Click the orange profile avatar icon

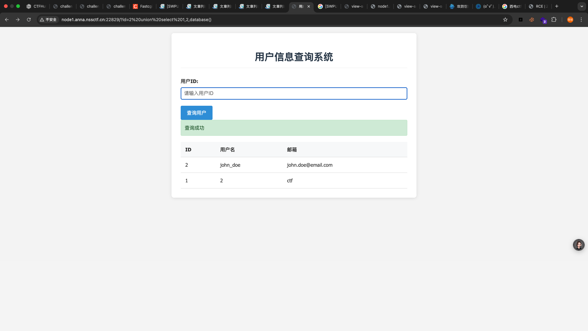pos(570,20)
